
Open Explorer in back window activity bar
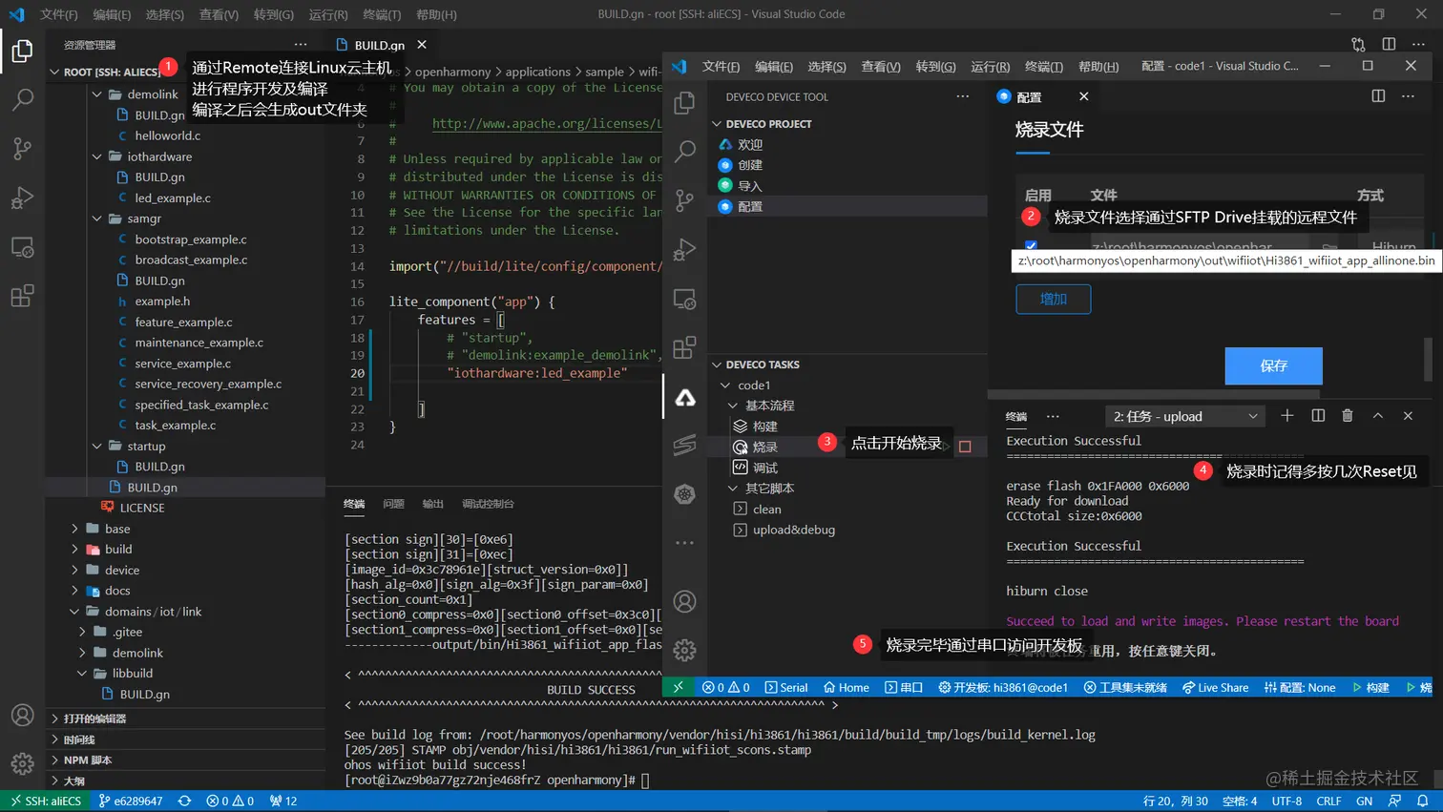click(x=22, y=51)
